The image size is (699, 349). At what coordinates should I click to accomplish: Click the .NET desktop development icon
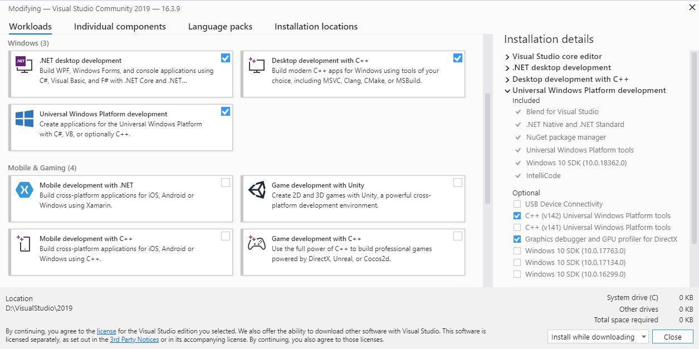24,66
